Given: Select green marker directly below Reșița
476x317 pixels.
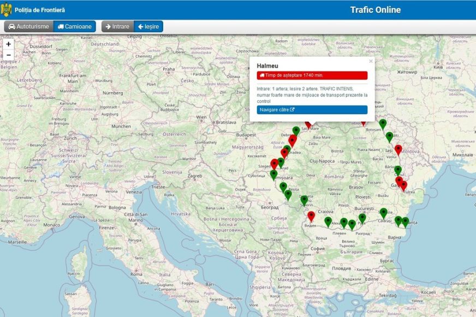Looking at the screenshot, I should point(288,195).
